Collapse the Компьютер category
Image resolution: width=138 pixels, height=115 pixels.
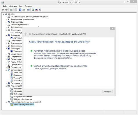(6, 35)
